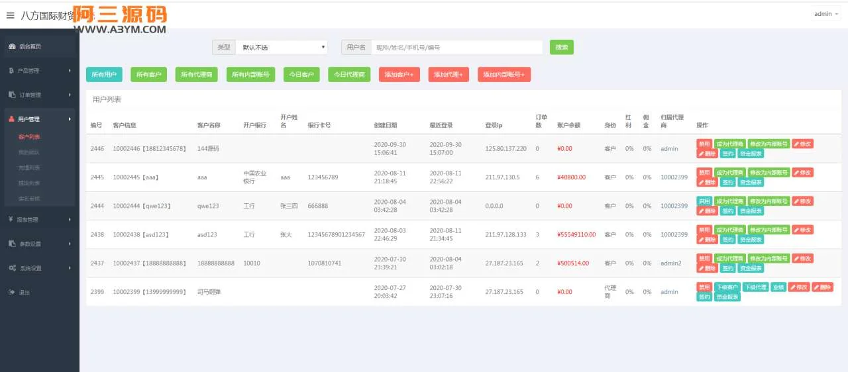Toggle the hamburger sidebar menu icon
848x372 pixels.
pos(10,15)
